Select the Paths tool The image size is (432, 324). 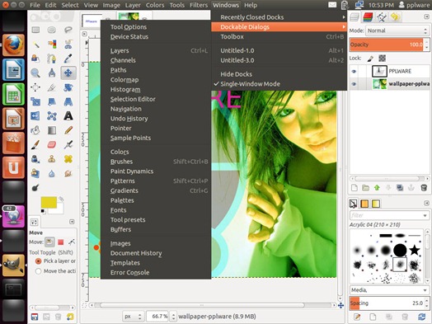tap(51, 59)
